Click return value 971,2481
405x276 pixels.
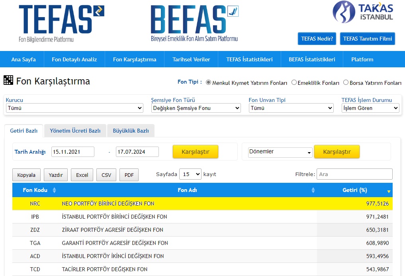(x=378, y=217)
